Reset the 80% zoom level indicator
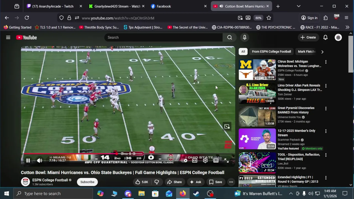Image resolution: width=354 pixels, height=199 pixels. pyautogui.click(x=258, y=18)
